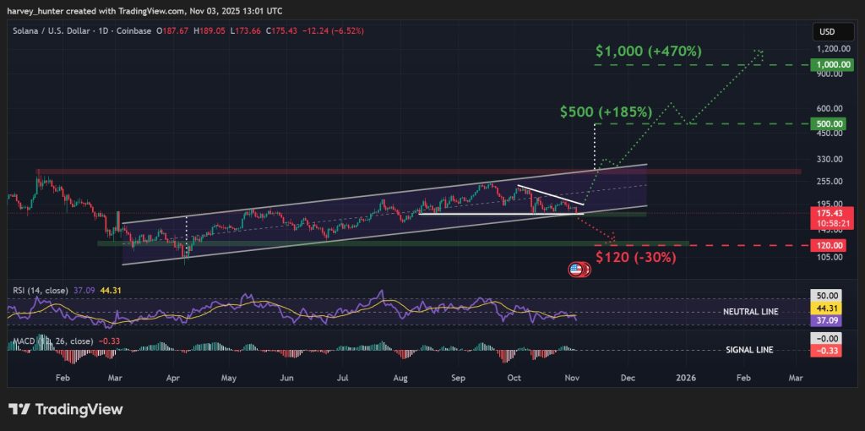Screen dimensions: 865x431
Task: Click the $500 (+185%) text annotation
Action: [605, 112]
